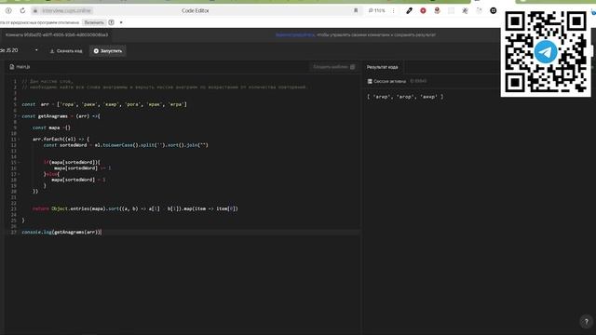Collapse the getAnagrams function fold on line 7
Viewport: 596px width, 335px height.
point(19,116)
